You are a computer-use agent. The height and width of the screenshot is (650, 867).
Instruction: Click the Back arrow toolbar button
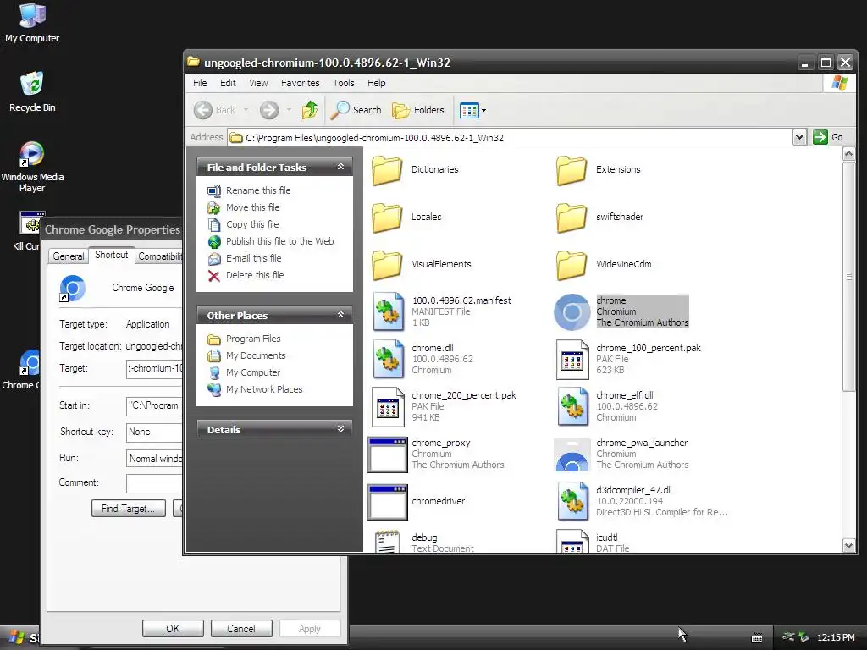(x=214, y=110)
